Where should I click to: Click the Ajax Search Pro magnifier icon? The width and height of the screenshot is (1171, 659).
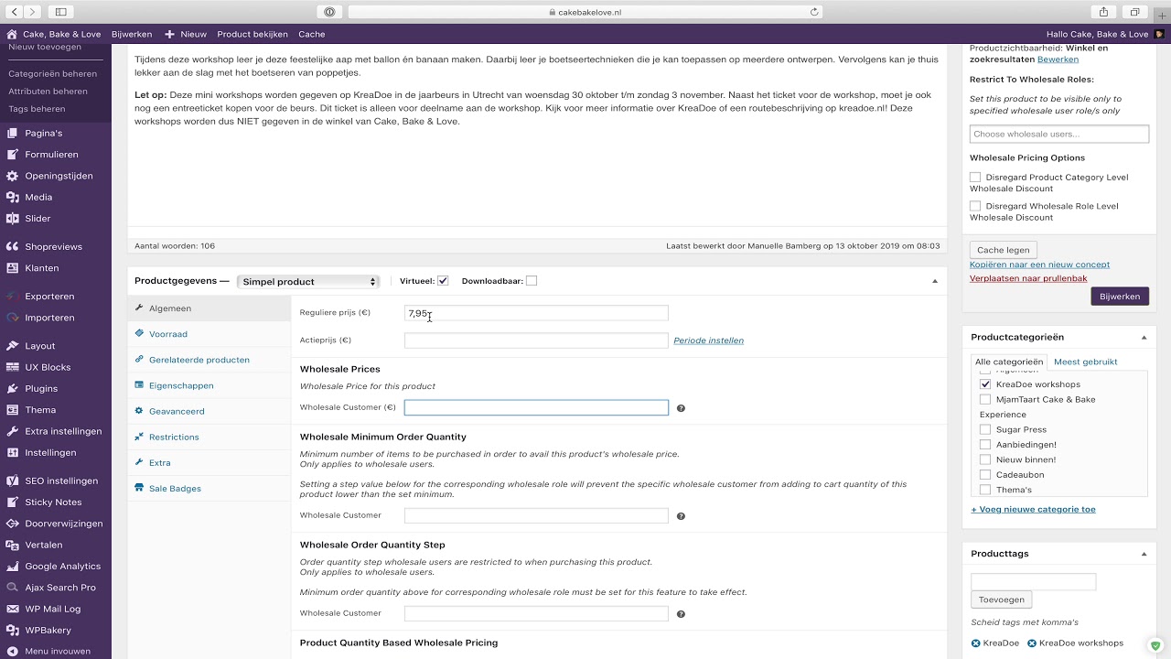pyautogui.click(x=12, y=588)
